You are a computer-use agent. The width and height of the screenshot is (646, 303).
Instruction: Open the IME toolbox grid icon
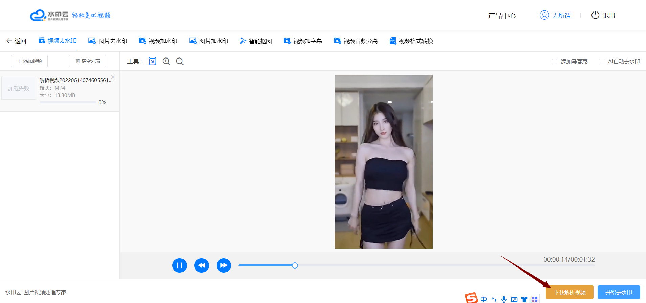tap(535, 299)
